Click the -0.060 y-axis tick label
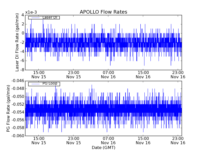 click(x=18, y=136)
